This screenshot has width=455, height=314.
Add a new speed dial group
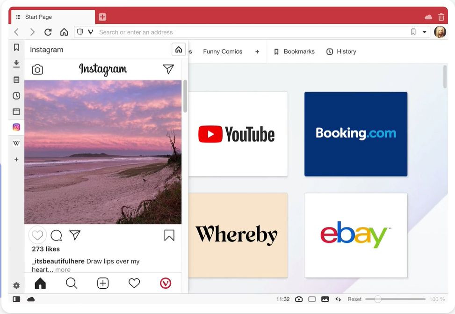coord(257,51)
